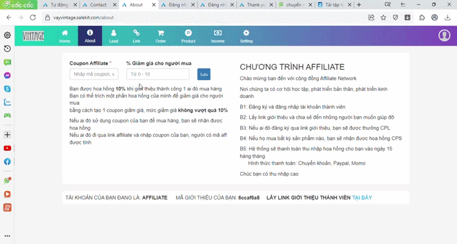Click CHƯƠNG TRÌNH AFFILIATE heading
The width and height of the screenshot is (457, 244).
(x=292, y=67)
